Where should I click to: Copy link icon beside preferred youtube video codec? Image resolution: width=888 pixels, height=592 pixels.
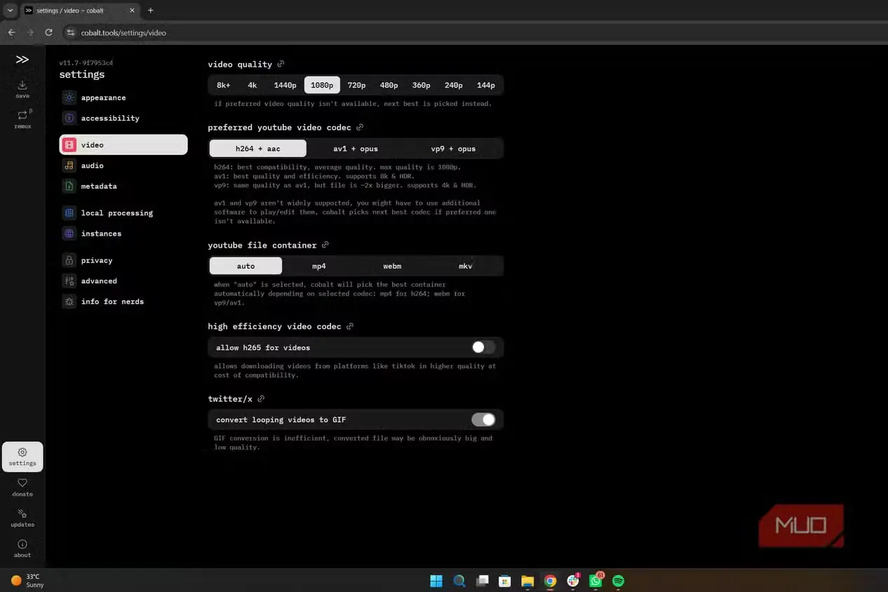click(x=360, y=127)
